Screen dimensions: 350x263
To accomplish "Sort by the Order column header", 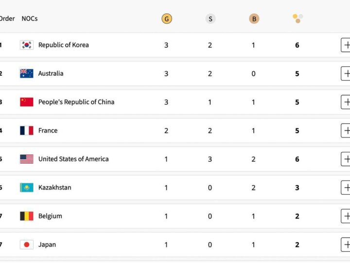I will (x=7, y=19).
